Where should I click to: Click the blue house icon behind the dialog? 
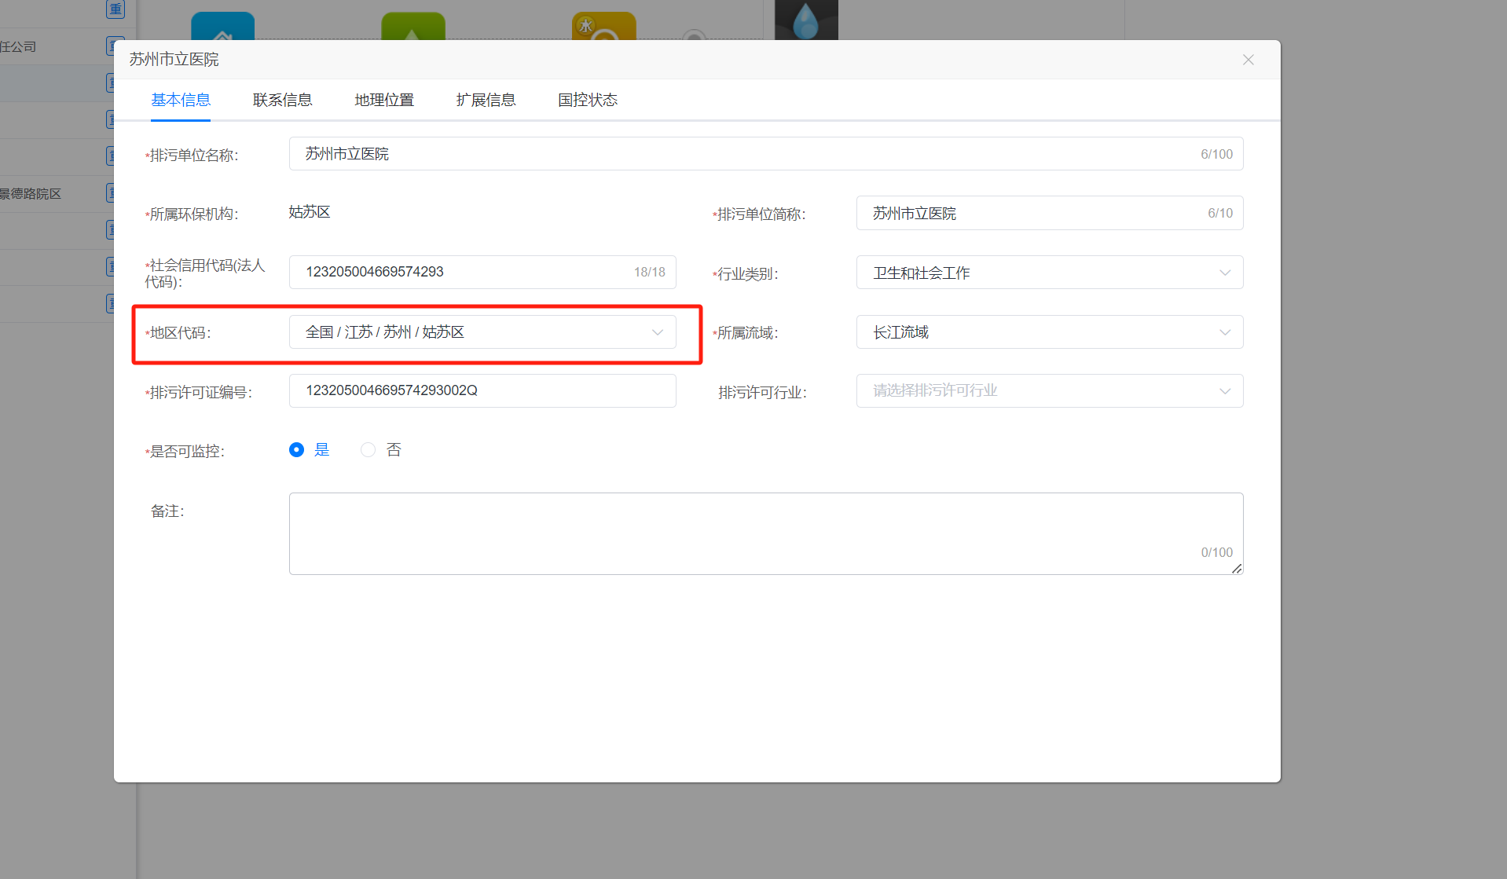click(x=223, y=26)
